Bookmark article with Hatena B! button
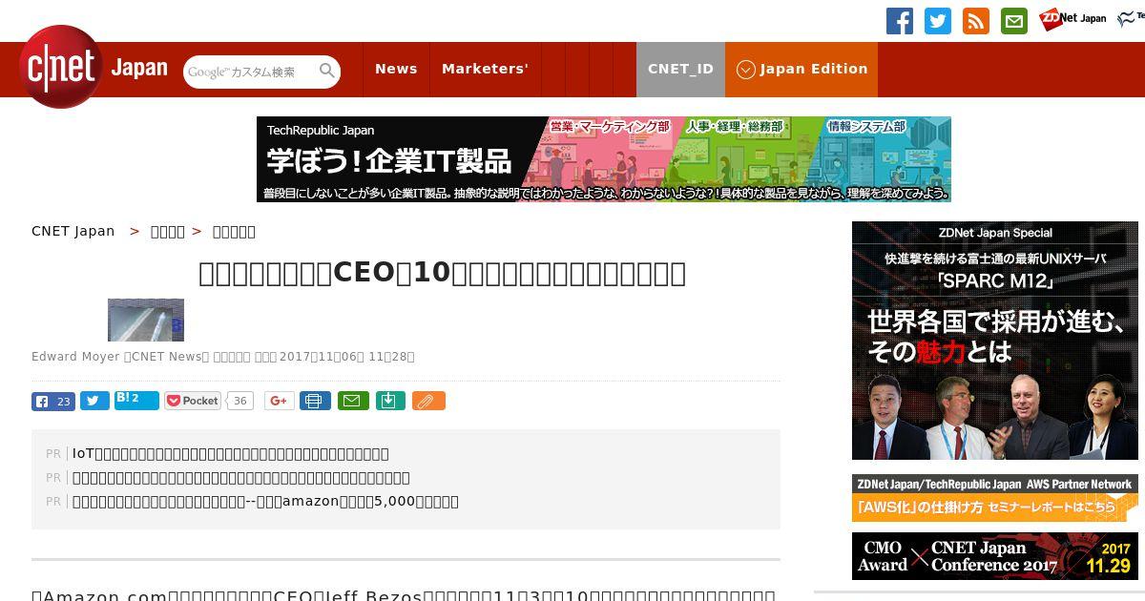This screenshot has height=601, width=1145. (136, 400)
